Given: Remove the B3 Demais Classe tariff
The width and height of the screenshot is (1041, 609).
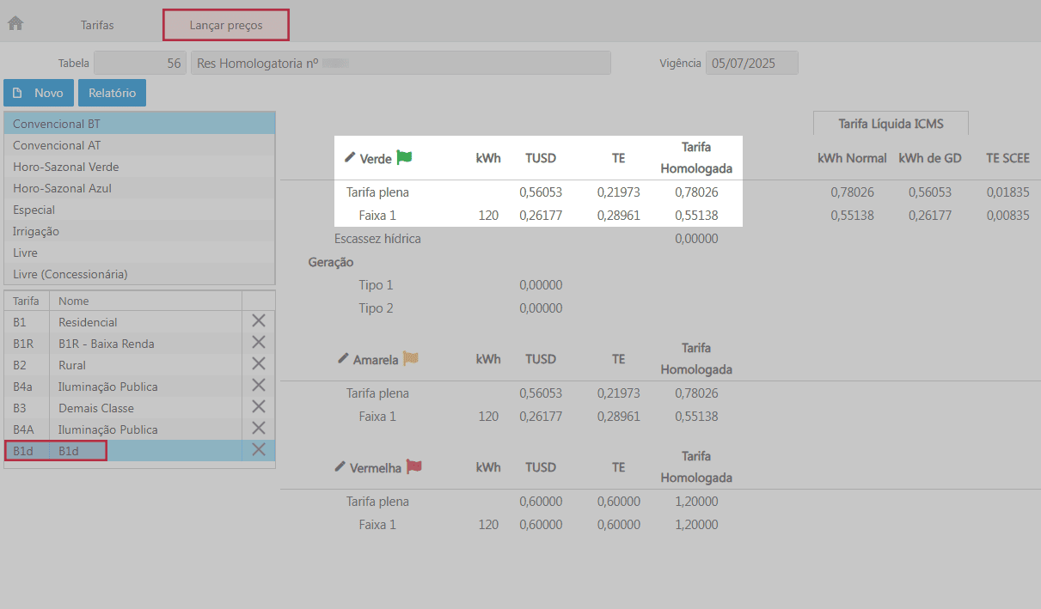Looking at the screenshot, I should [x=258, y=407].
